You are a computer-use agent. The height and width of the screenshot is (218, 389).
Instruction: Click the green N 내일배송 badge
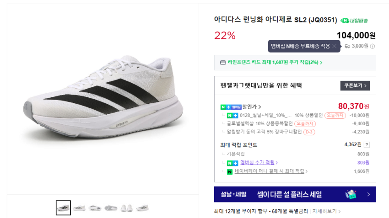pos(354,21)
